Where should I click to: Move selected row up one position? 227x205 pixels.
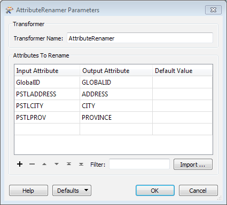[x=44, y=164]
